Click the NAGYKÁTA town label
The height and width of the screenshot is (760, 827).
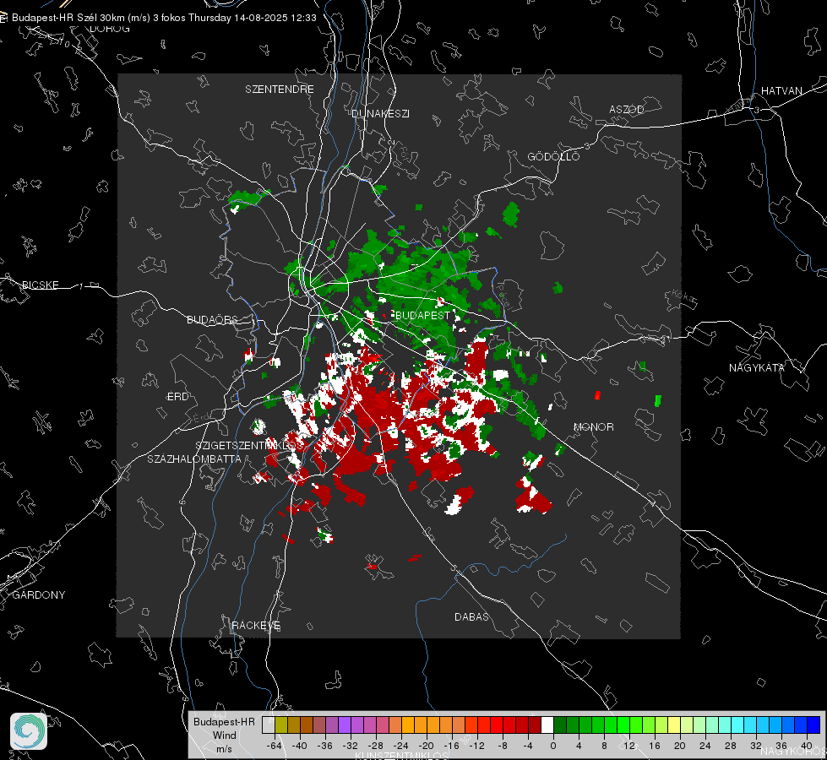click(x=757, y=367)
